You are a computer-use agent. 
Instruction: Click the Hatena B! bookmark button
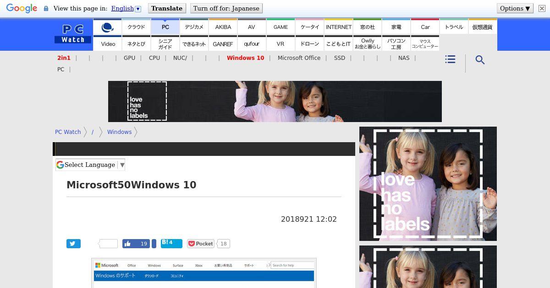(171, 243)
